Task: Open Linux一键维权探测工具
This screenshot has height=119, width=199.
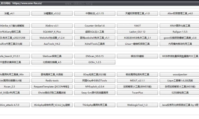Action: tap(137, 44)
